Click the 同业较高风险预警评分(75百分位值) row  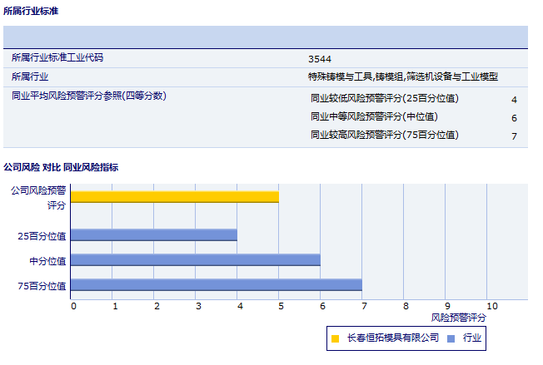(x=384, y=135)
